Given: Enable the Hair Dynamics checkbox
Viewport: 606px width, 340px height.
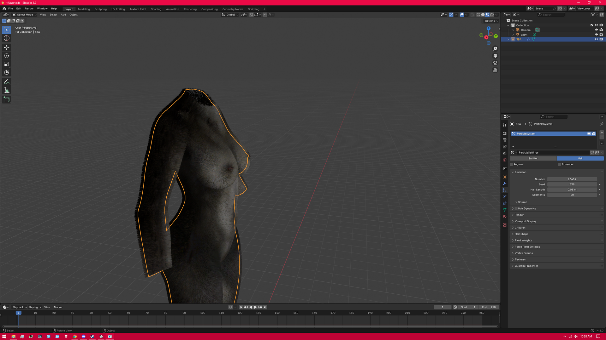Looking at the screenshot, I should pyautogui.click(x=516, y=209).
